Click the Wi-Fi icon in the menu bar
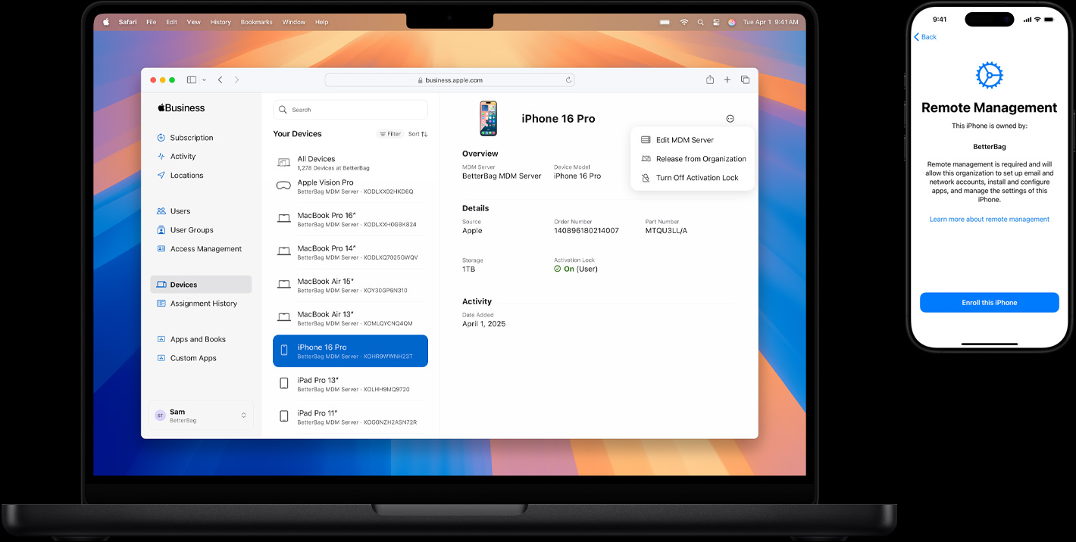 point(684,22)
